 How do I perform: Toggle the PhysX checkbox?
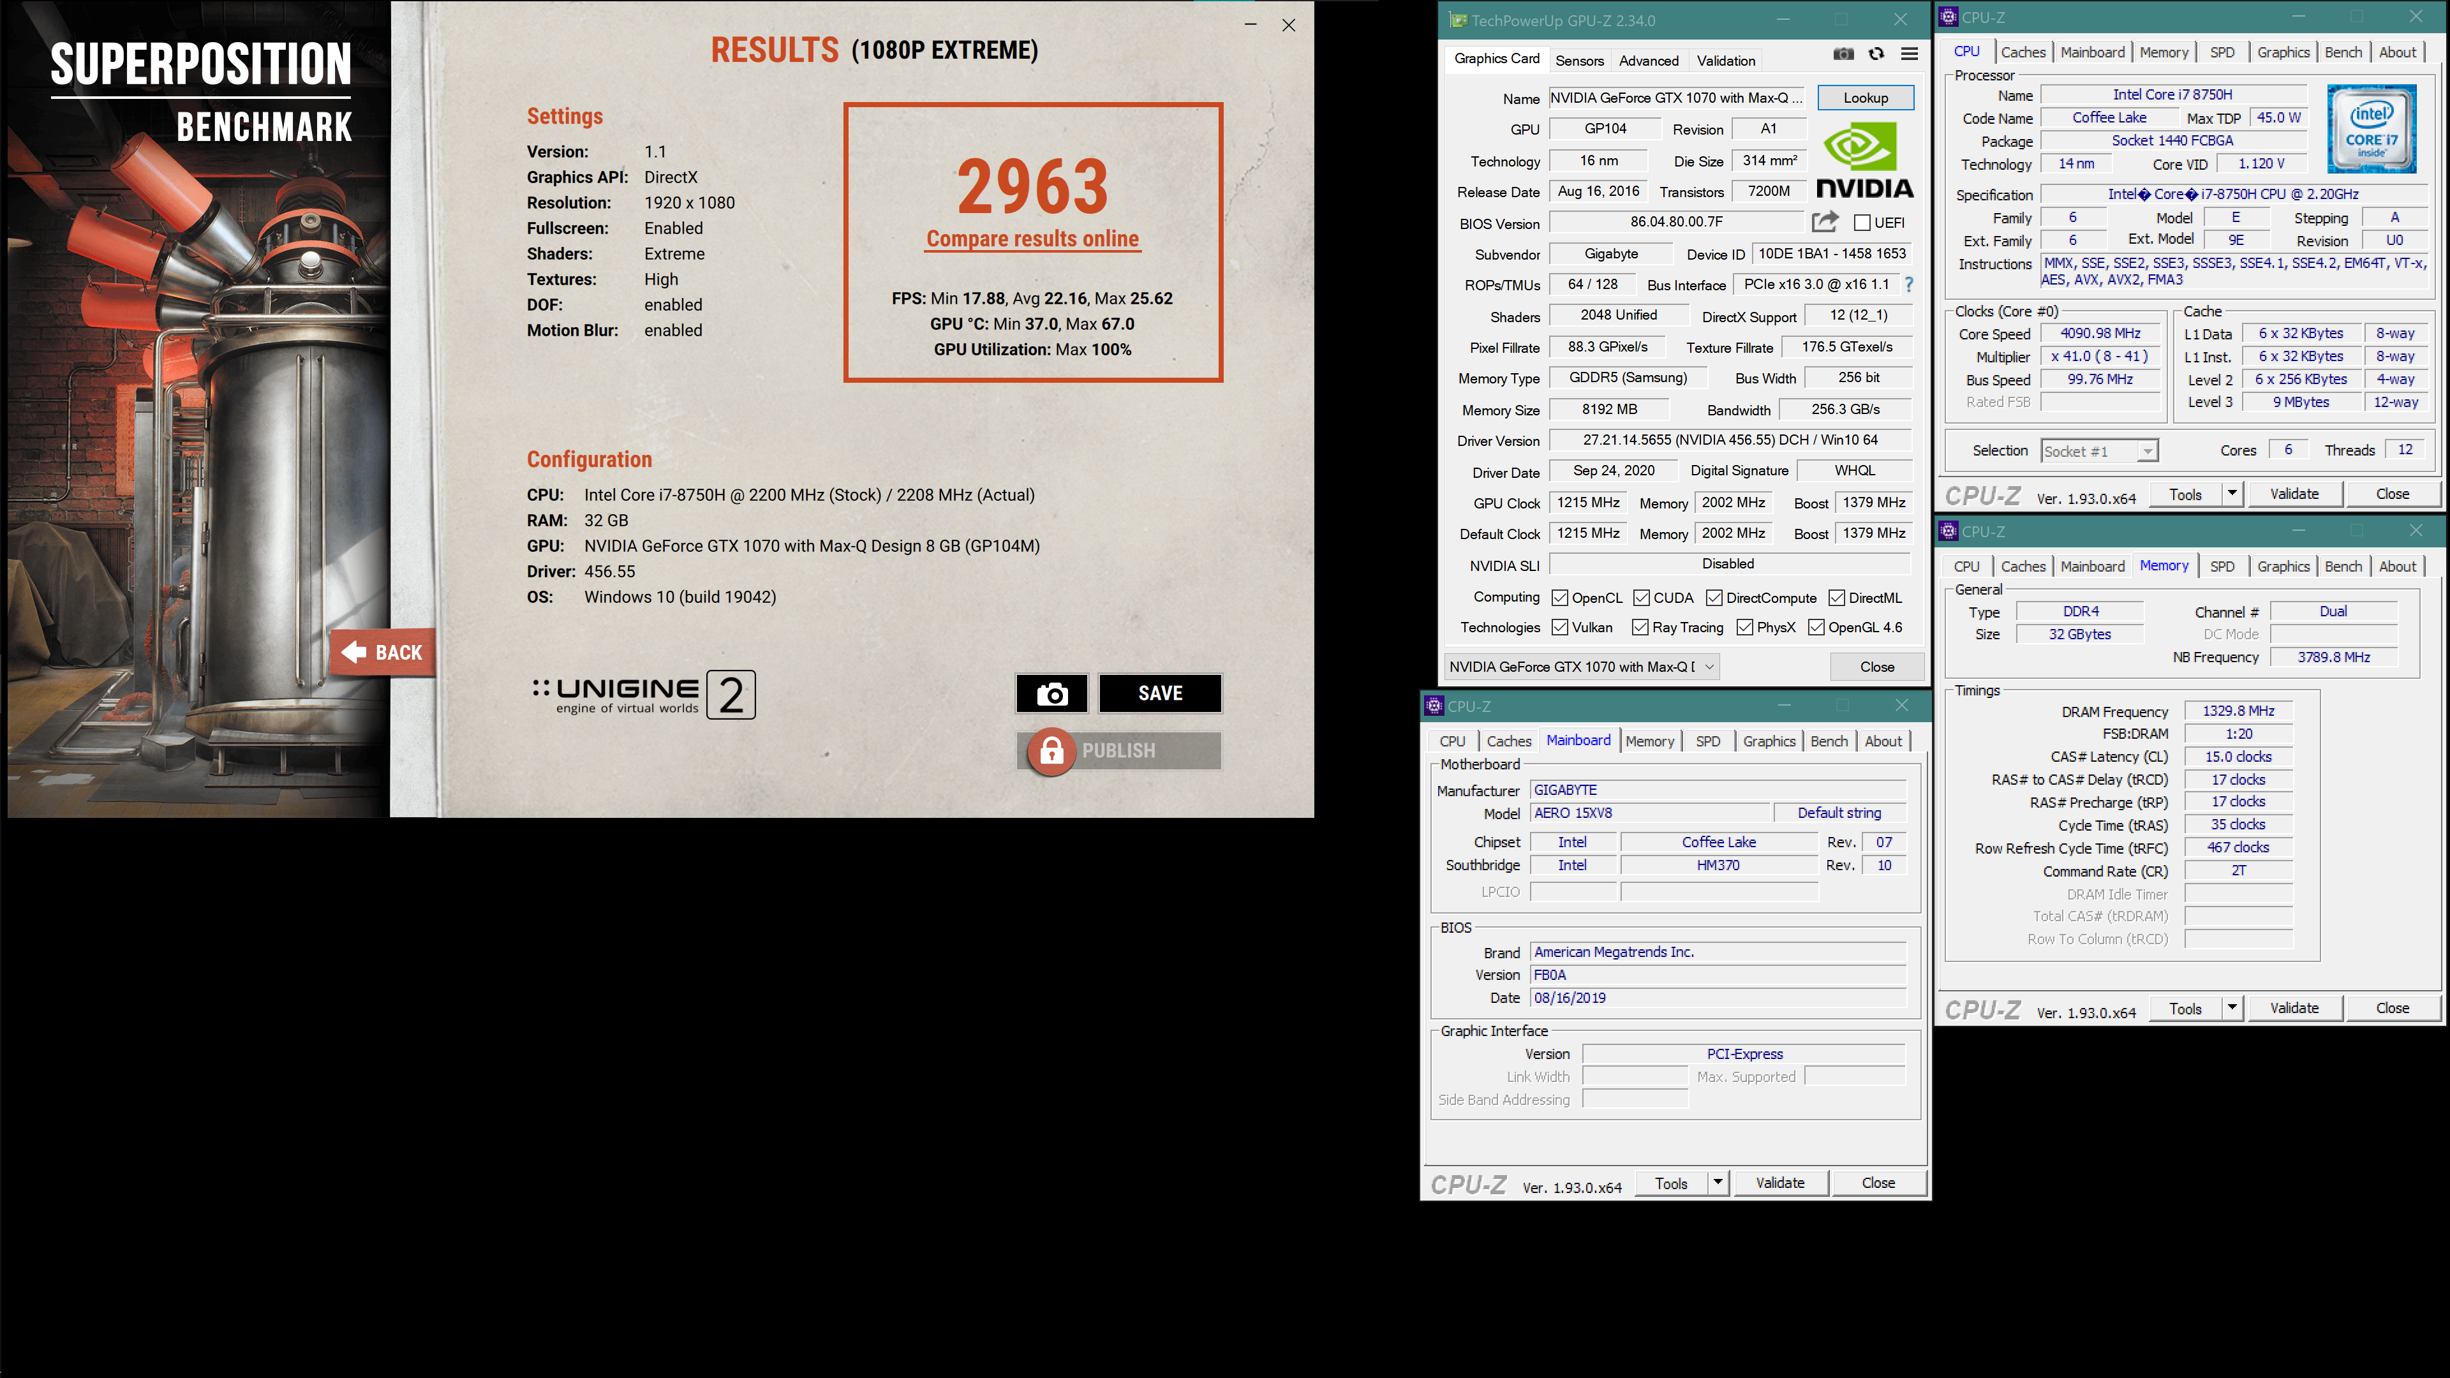1745,626
